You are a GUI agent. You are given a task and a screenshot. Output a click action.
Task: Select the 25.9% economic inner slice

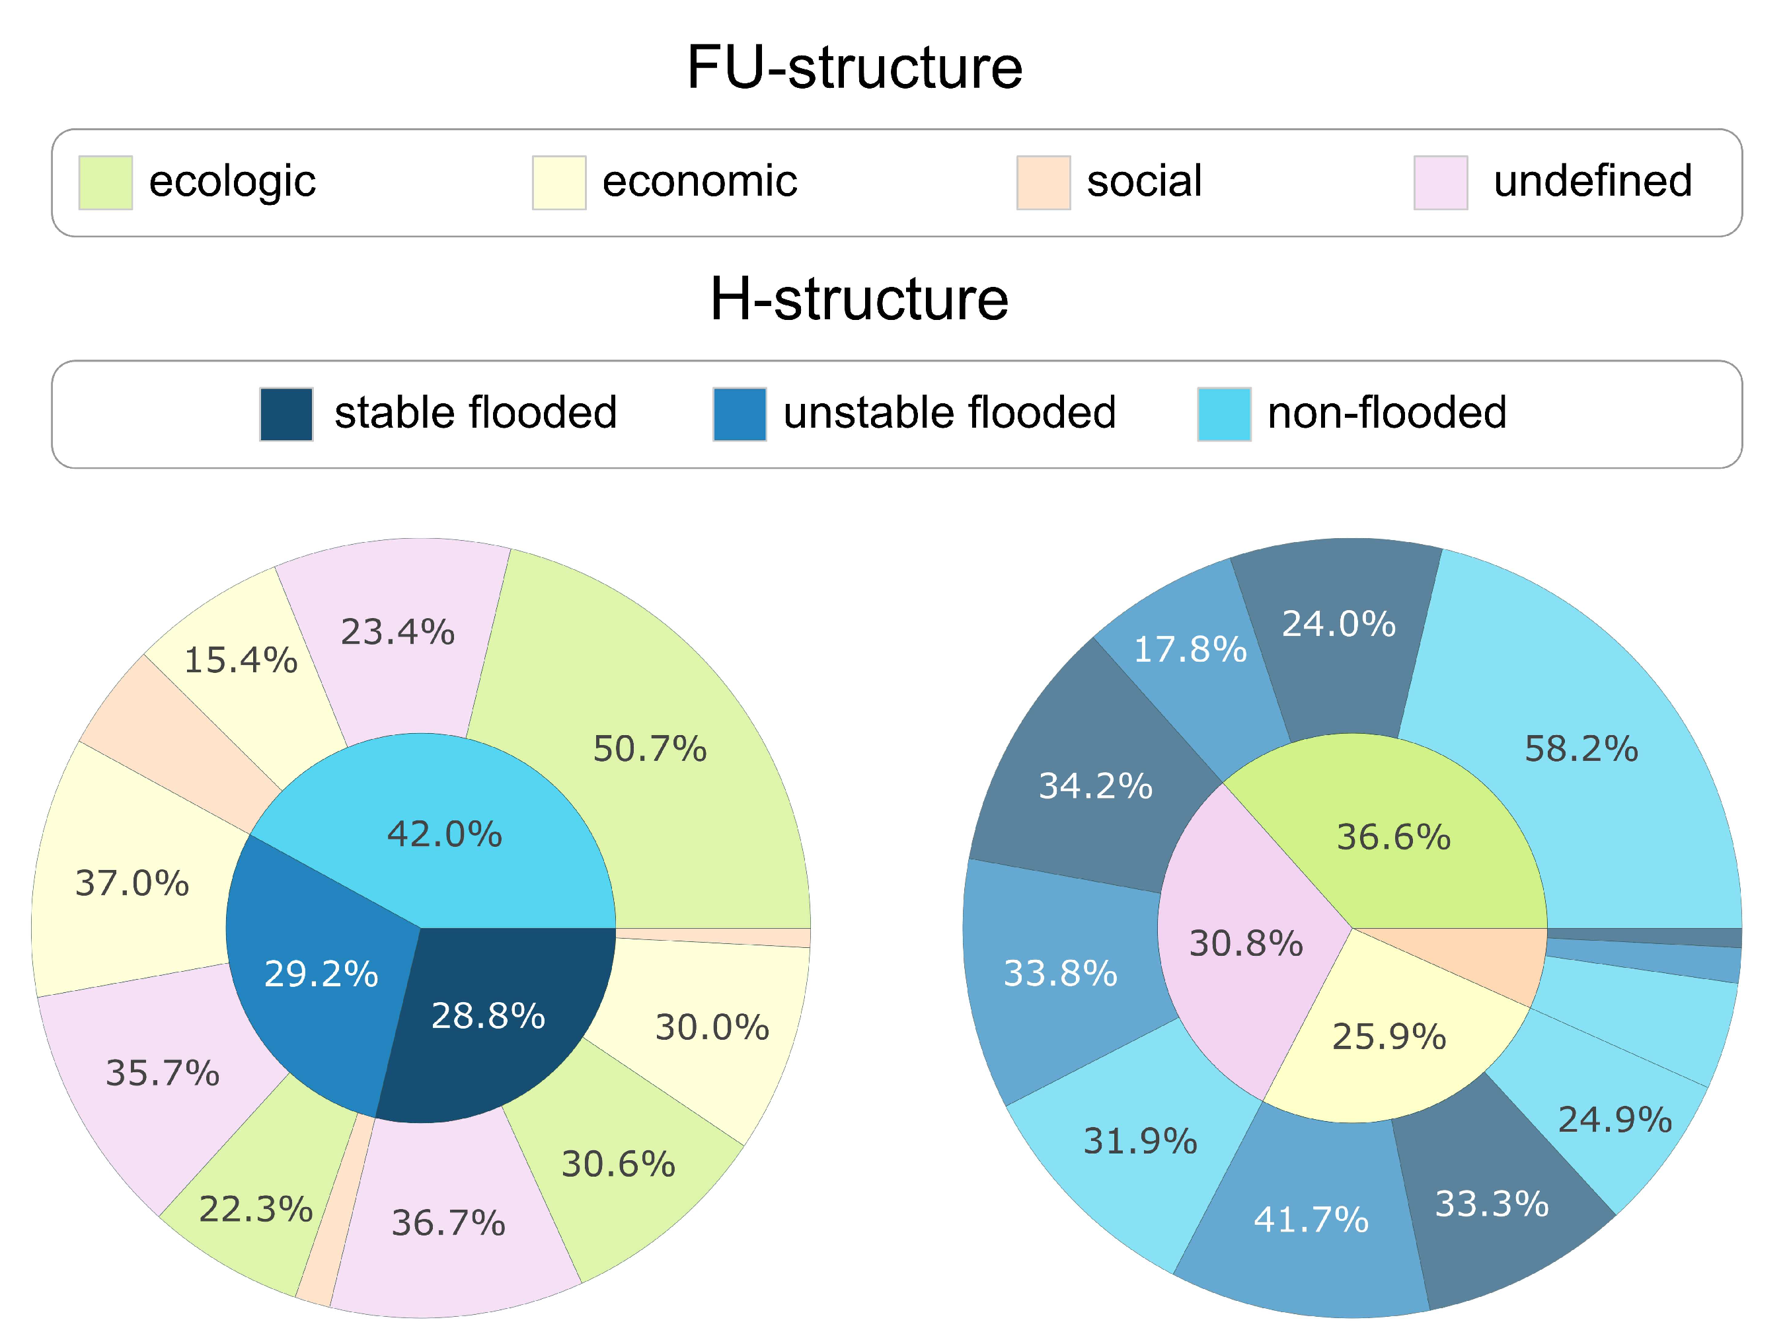tap(1388, 1038)
